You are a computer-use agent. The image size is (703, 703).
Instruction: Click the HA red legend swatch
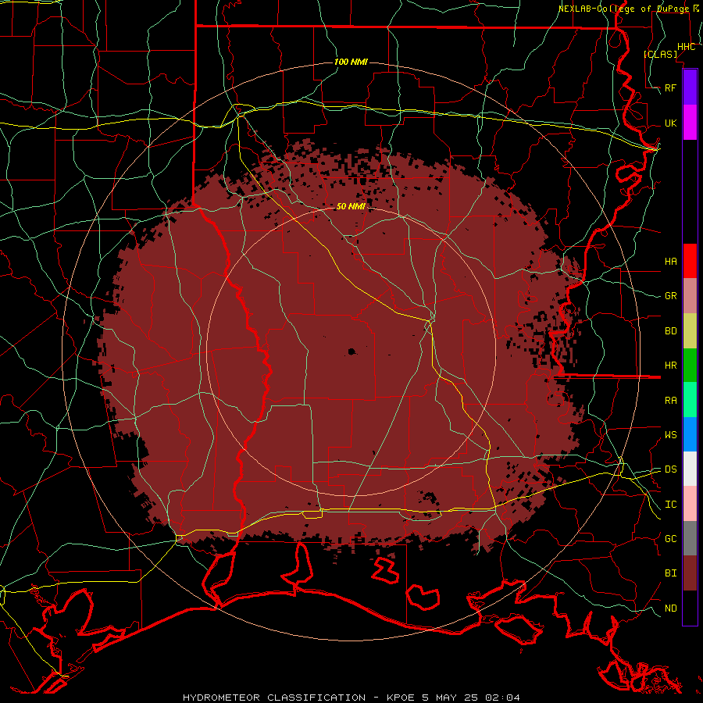[x=690, y=261]
